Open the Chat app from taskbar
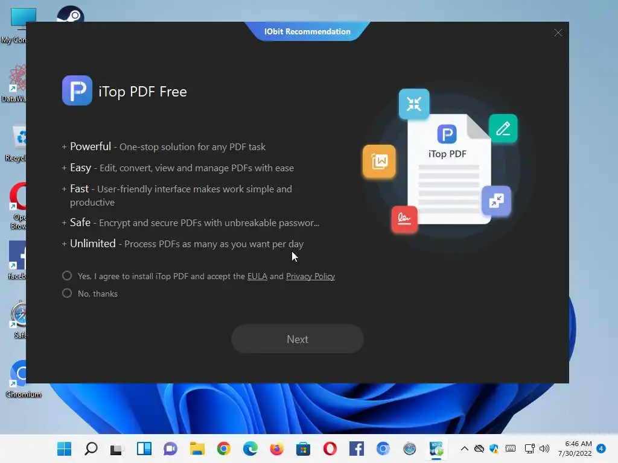 170,449
